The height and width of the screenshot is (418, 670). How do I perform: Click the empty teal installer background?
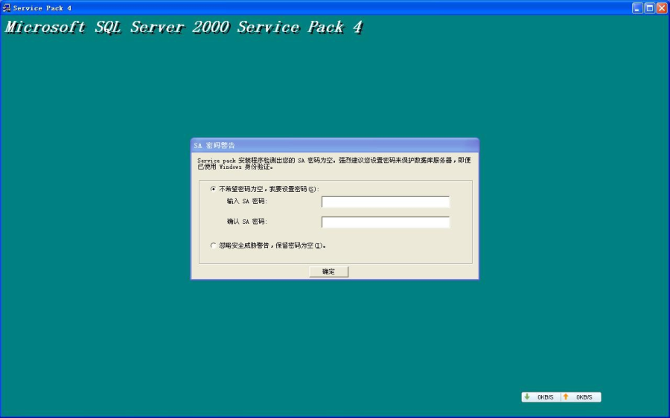click(112, 223)
